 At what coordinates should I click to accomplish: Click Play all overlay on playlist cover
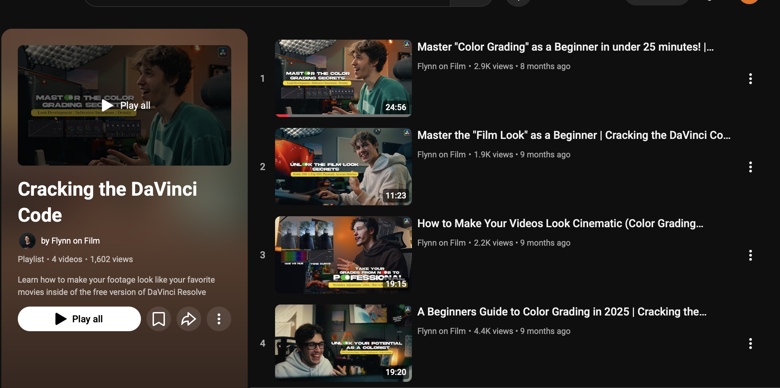tap(126, 105)
